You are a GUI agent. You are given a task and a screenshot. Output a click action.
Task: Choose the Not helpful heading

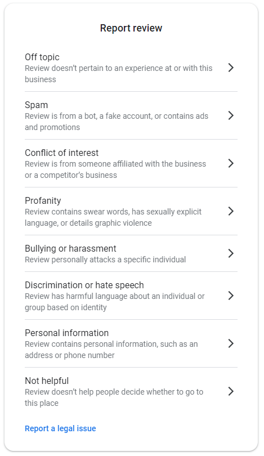[47, 381]
